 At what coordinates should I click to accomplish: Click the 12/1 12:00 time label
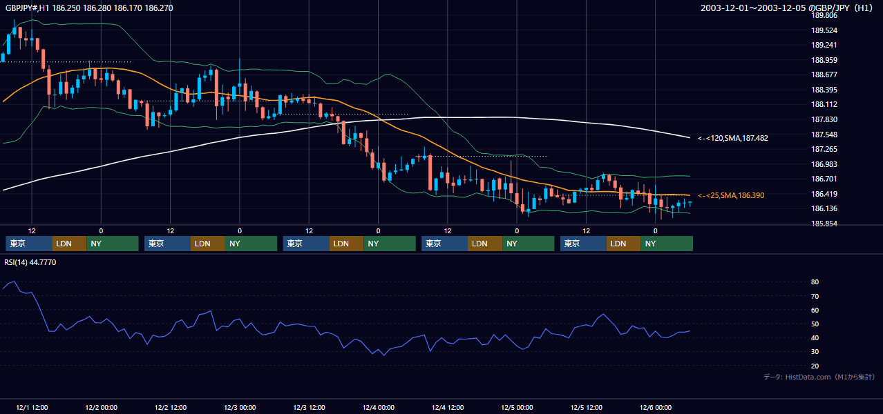pyautogui.click(x=31, y=408)
